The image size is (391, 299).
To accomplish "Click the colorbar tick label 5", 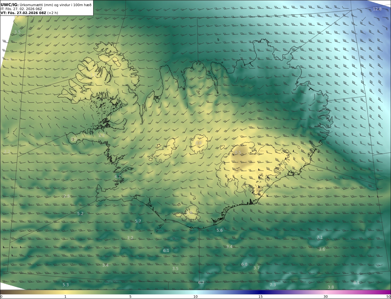I will [x=130, y=297].
